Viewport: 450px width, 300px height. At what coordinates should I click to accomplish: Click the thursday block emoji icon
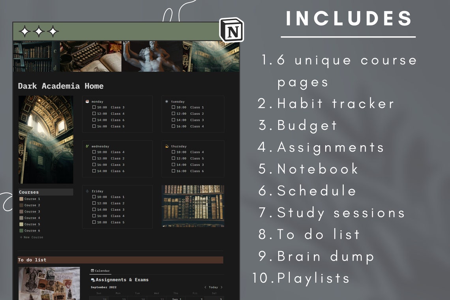click(x=167, y=146)
